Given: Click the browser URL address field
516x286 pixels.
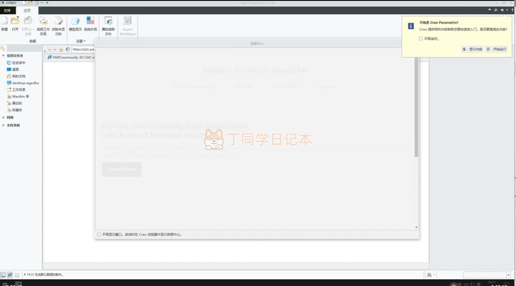Looking at the screenshot, I should point(83,50).
